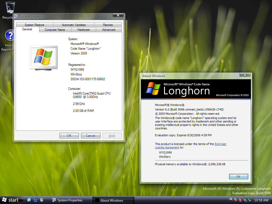Click 'WinStory' in About Windows dialog

click(x=165, y=157)
